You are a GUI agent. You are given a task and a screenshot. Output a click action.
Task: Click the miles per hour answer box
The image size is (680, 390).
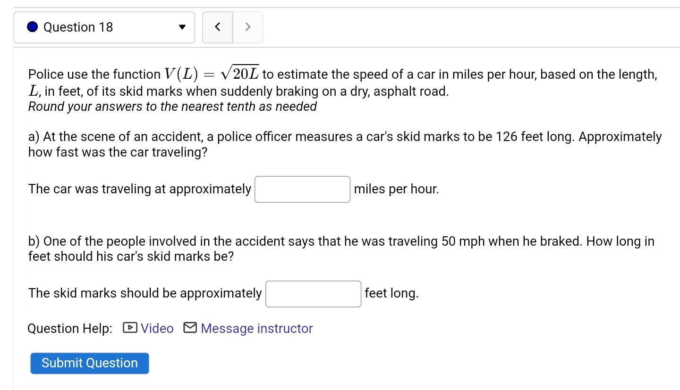(x=303, y=189)
